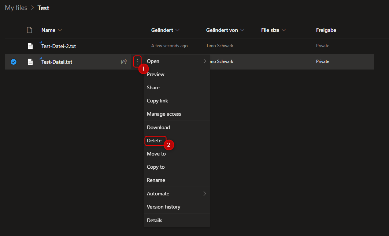
Task: Select Download in the context menu
Action: 158,127
